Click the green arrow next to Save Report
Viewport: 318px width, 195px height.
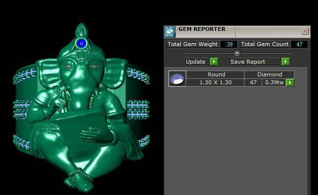coord(286,61)
